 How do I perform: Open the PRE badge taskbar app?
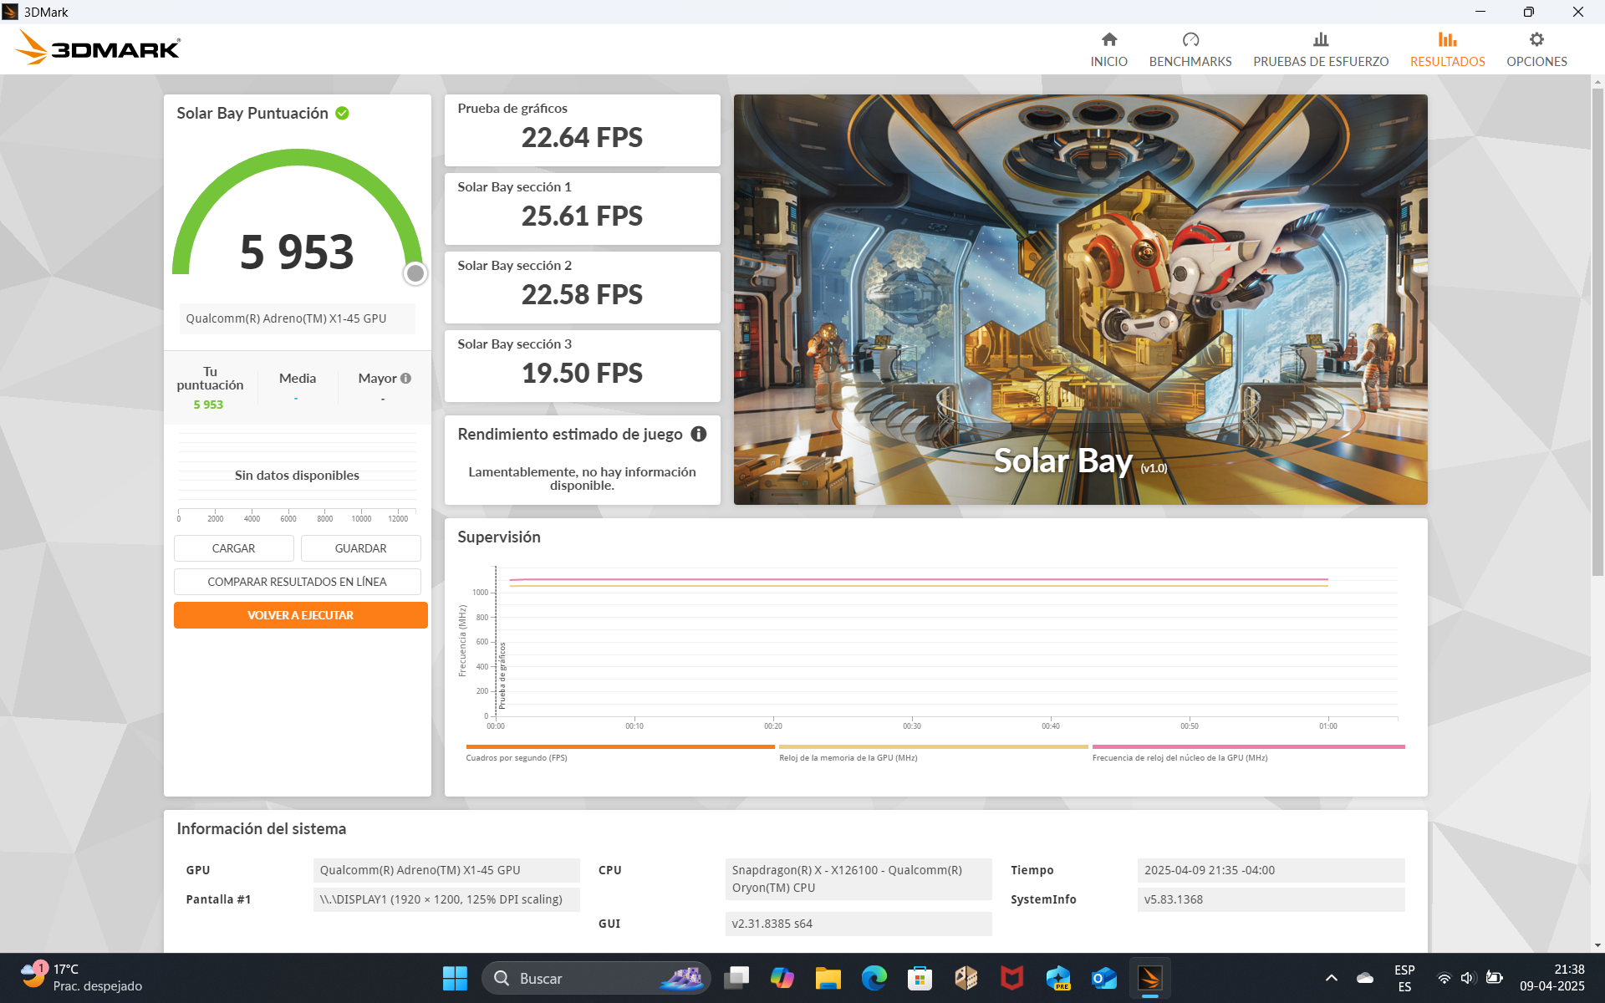(x=1058, y=978)
